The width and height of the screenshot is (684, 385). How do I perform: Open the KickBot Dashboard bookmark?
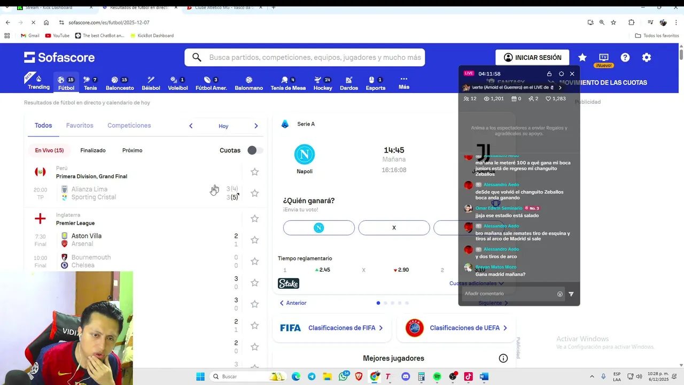[x=151, y=36]
